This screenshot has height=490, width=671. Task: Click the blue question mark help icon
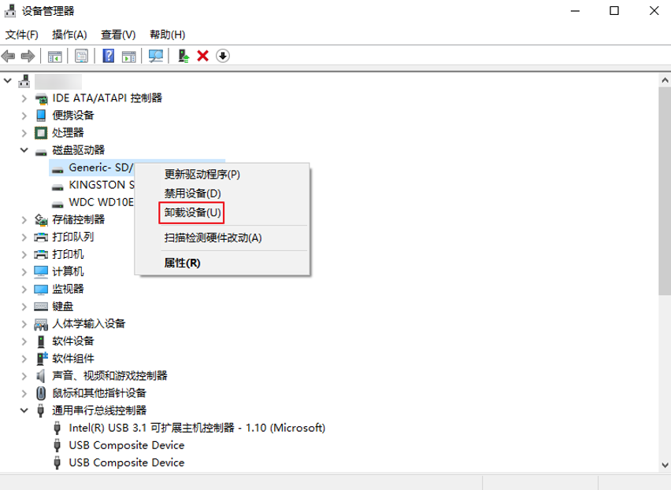click(x=109, y=56)
